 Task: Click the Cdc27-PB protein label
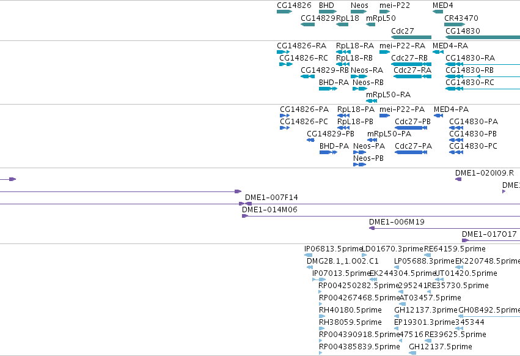click(412, 122)
